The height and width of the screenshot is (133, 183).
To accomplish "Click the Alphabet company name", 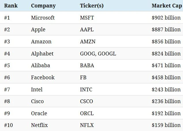I will [42, 54].
